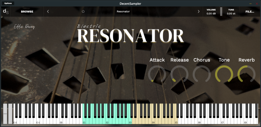Click the Chorus label
Screen dimensions: 261x127
coord(202,60)
